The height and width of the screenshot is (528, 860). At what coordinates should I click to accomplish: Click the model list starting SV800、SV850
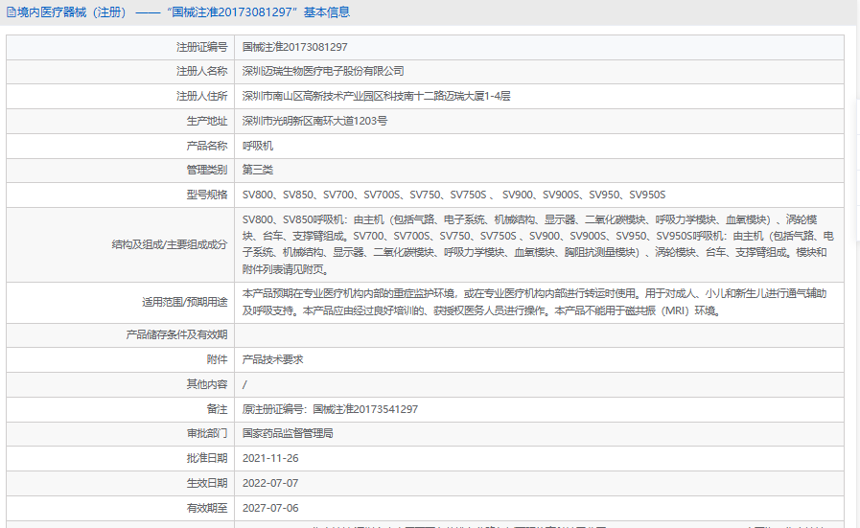pos(454,195)
